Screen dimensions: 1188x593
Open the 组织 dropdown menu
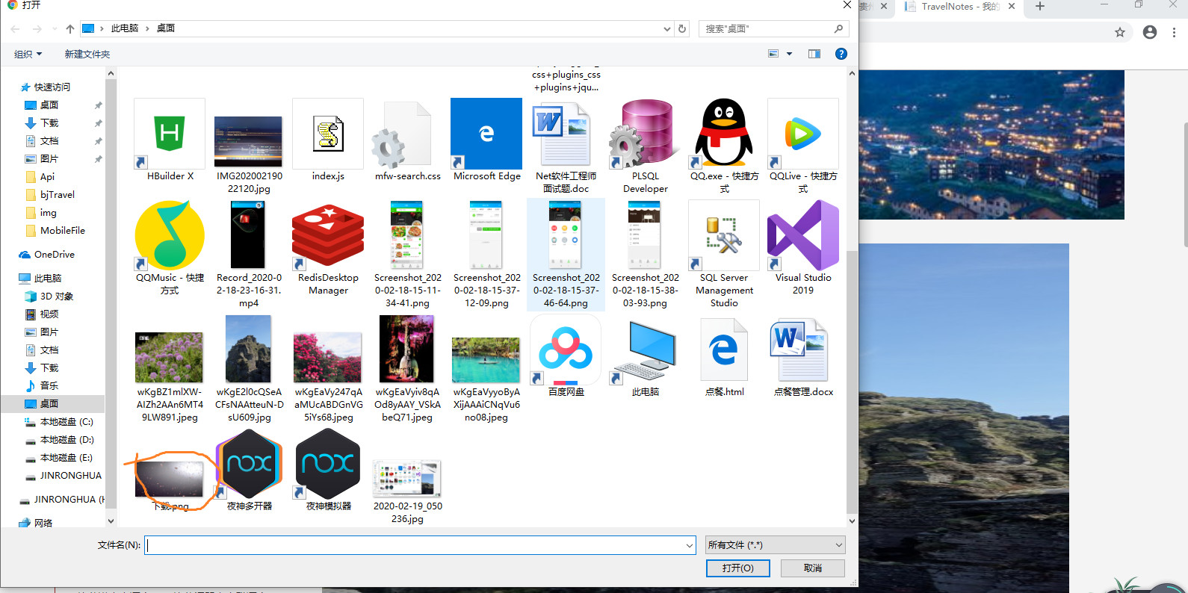click(x=28, y=54)
